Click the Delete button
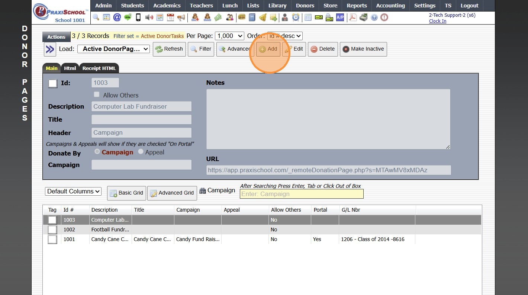This screenshot has height=295, width=528. tap(323, 49)
